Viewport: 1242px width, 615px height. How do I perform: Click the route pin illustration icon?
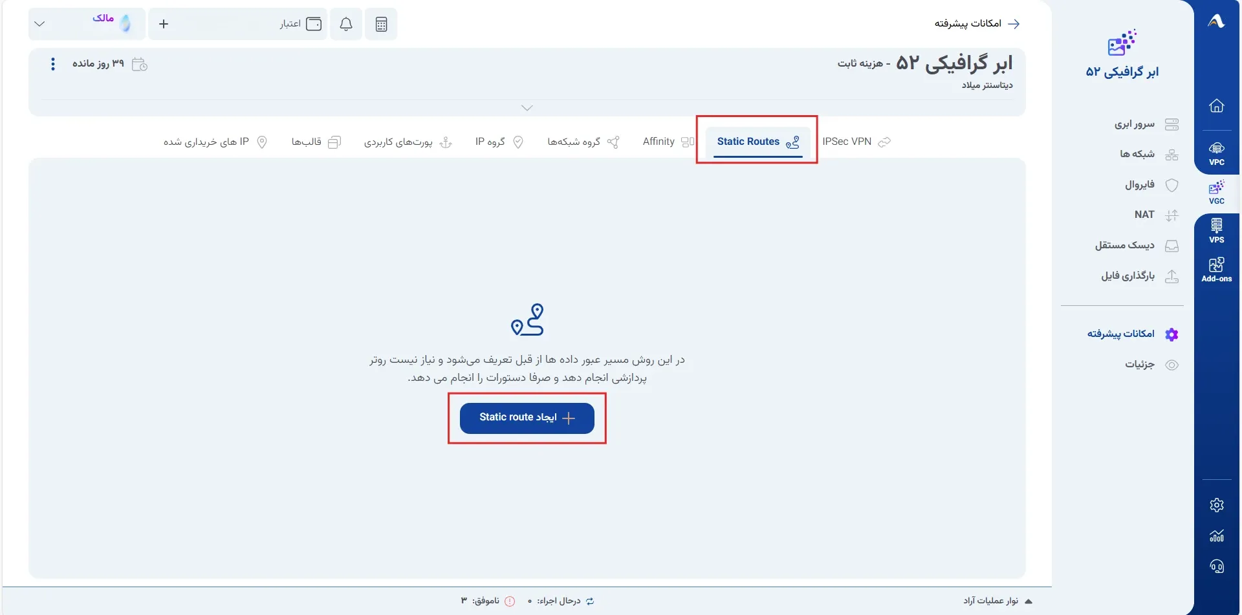(527, 319)
